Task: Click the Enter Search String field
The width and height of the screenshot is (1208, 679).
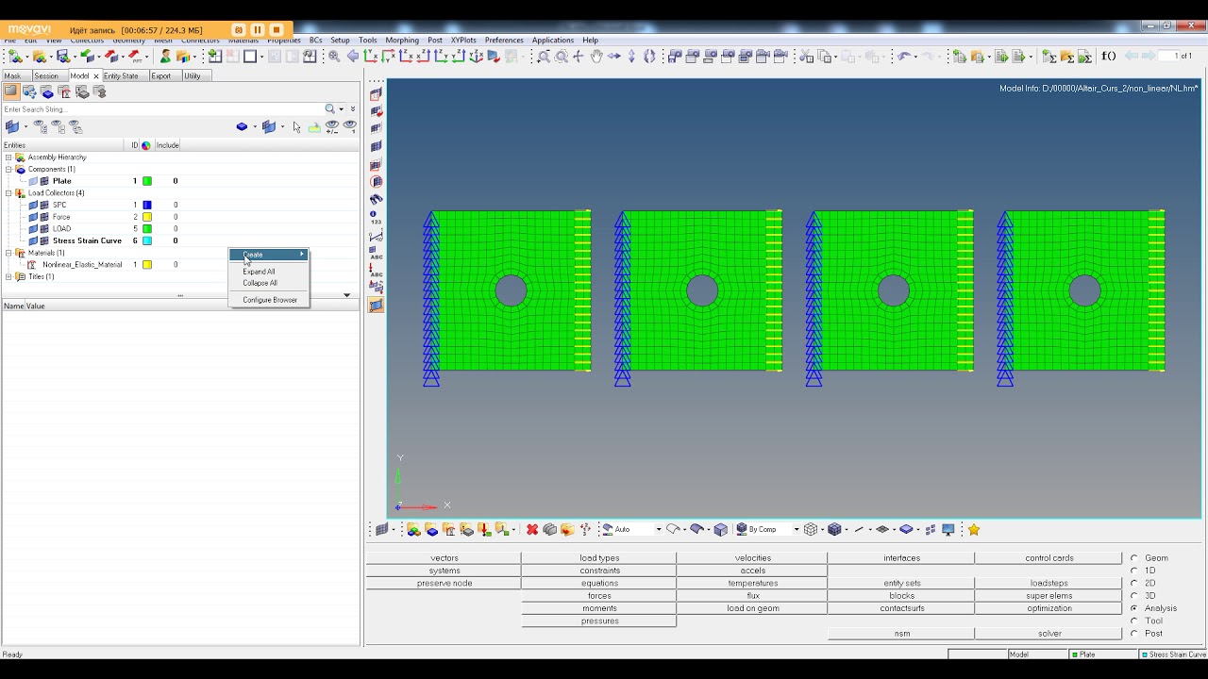Action: click(162, 109)
